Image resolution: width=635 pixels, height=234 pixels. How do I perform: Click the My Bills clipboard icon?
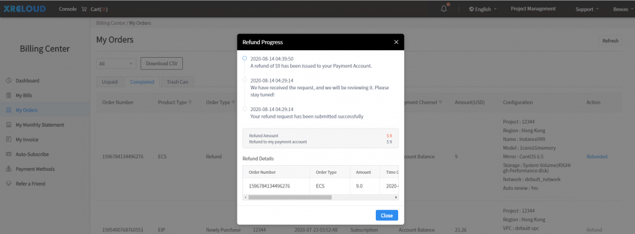point(9,96)
